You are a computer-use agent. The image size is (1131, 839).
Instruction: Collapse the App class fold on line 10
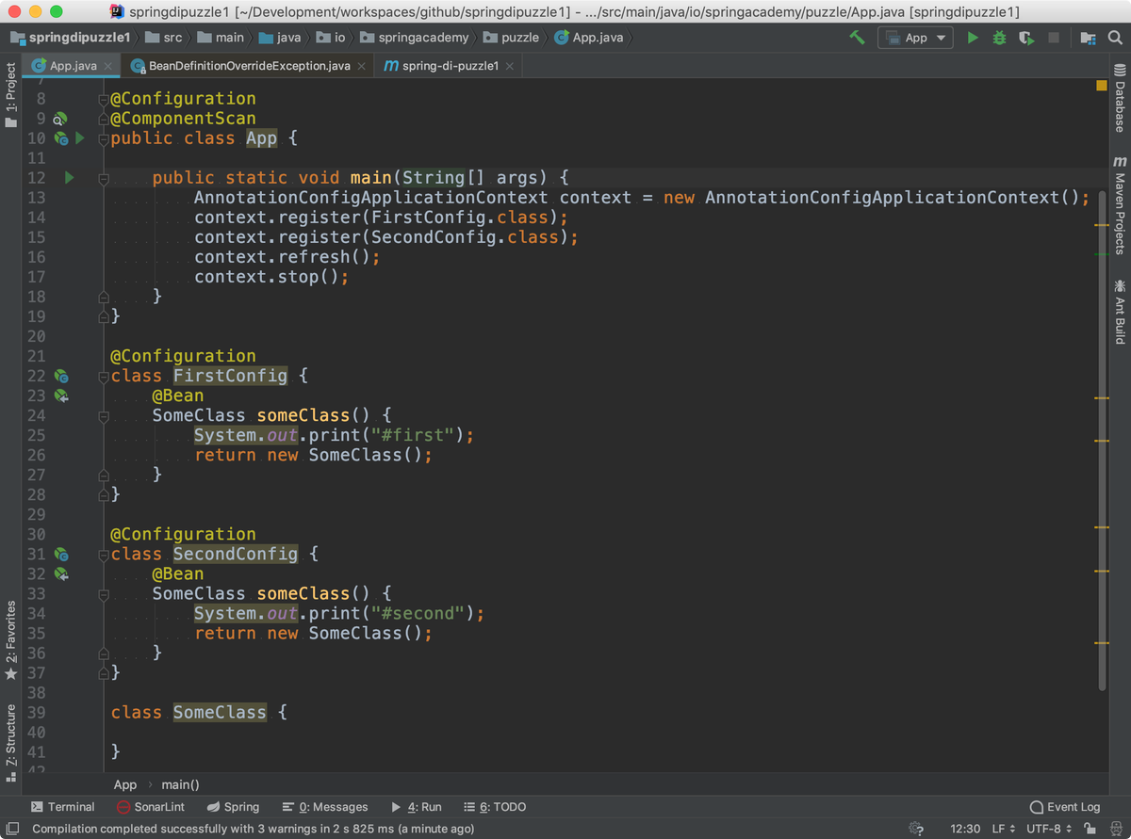[x=104, y=138]
